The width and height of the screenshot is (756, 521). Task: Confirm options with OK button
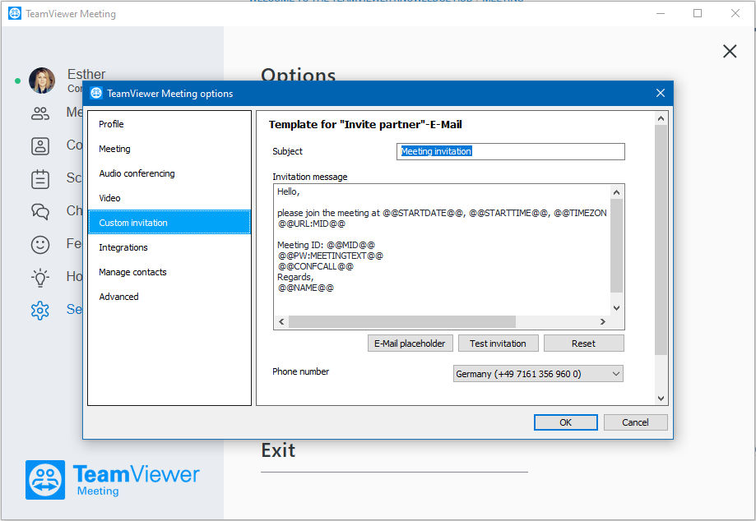tap(565, 422)
